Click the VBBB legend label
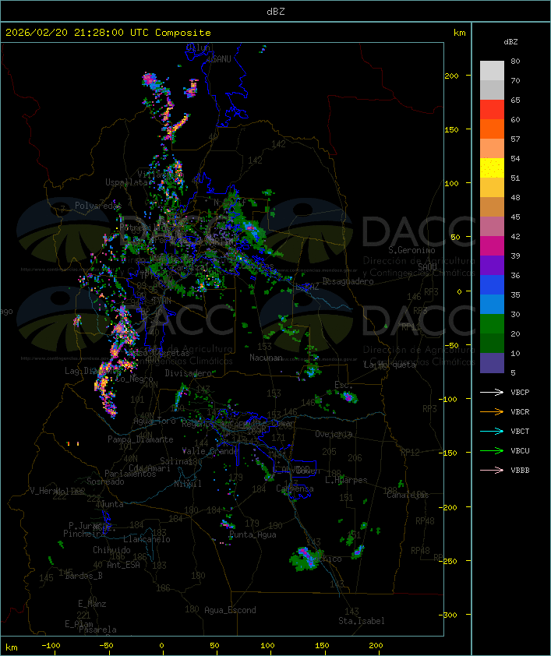The width and height of the screenshot is (551, 656). pos(520,471)
